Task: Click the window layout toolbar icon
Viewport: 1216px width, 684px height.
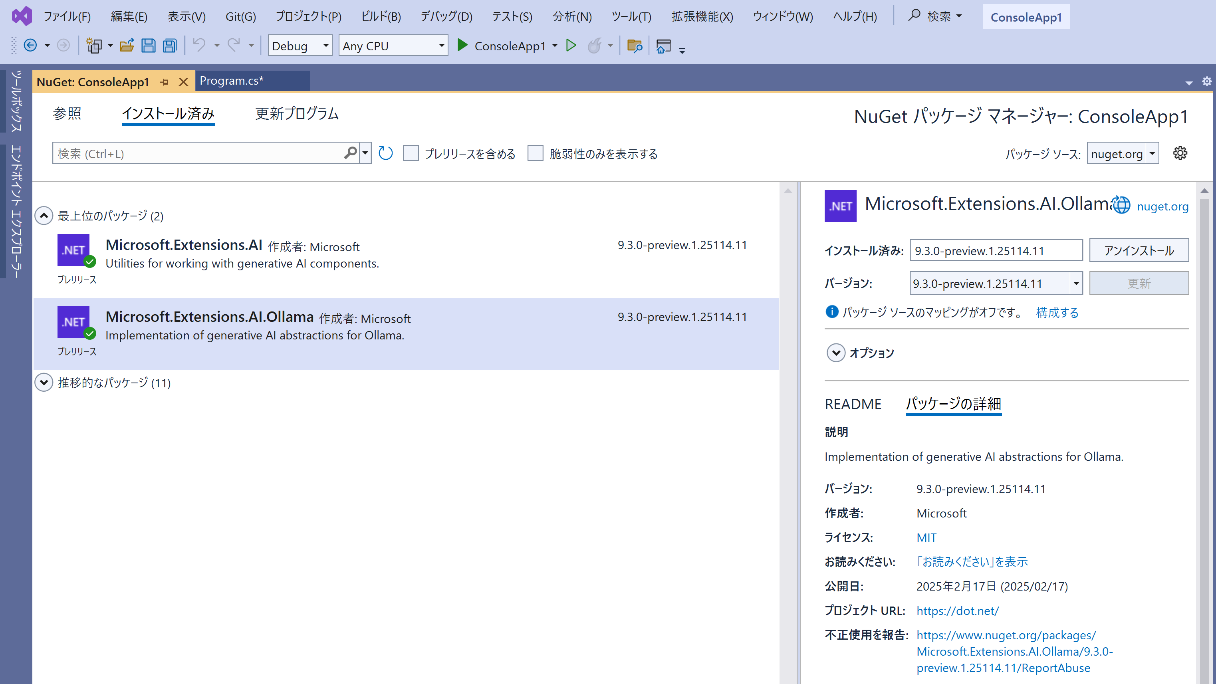Action: pyautogui.click(x=663, y=46)
